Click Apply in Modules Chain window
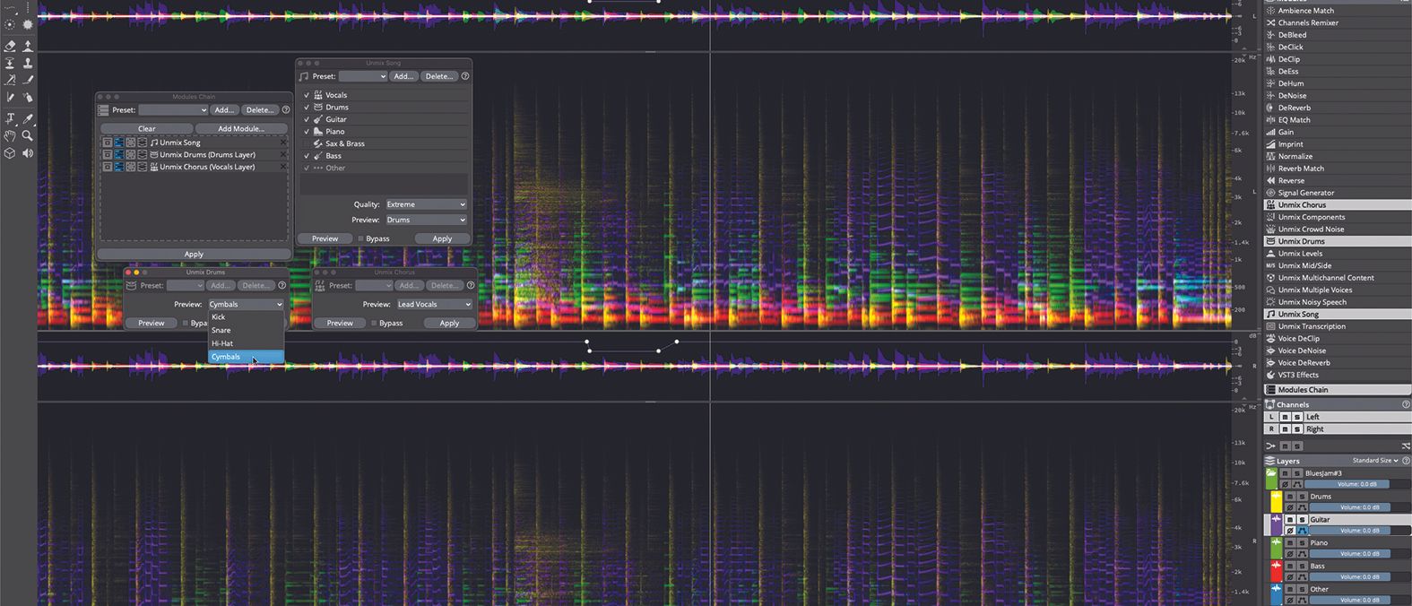Viewport: 1412px width, 606px height. pos(194,254)
